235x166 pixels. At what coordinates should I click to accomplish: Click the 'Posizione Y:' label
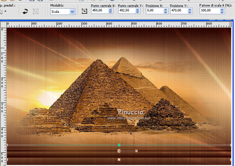[x=179, y=6]
